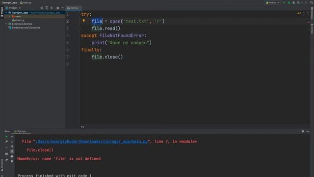Go to next highlighted problem arrow
Image resolution: width=314 pixels, height=177 pixels.
308,13
